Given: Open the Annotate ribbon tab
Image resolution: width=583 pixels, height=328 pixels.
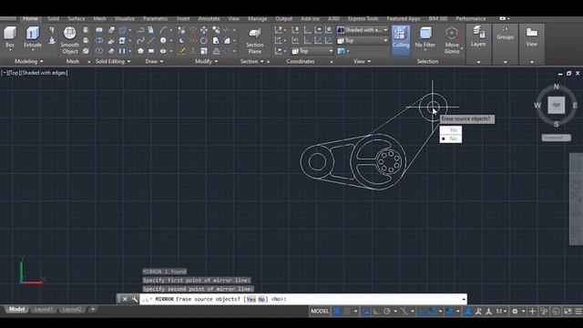Looking at the screenshot, I should click(x=209, y=18).
